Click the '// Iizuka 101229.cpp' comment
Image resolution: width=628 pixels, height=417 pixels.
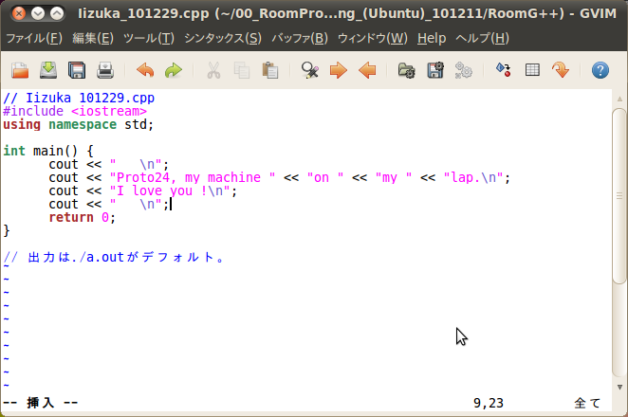coord(79,98)
